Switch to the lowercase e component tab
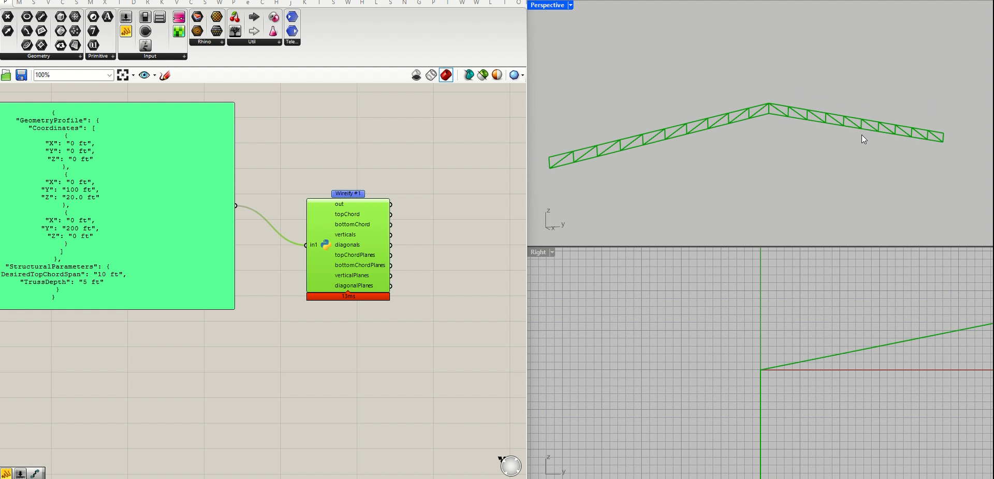 [x=247, y=3]
